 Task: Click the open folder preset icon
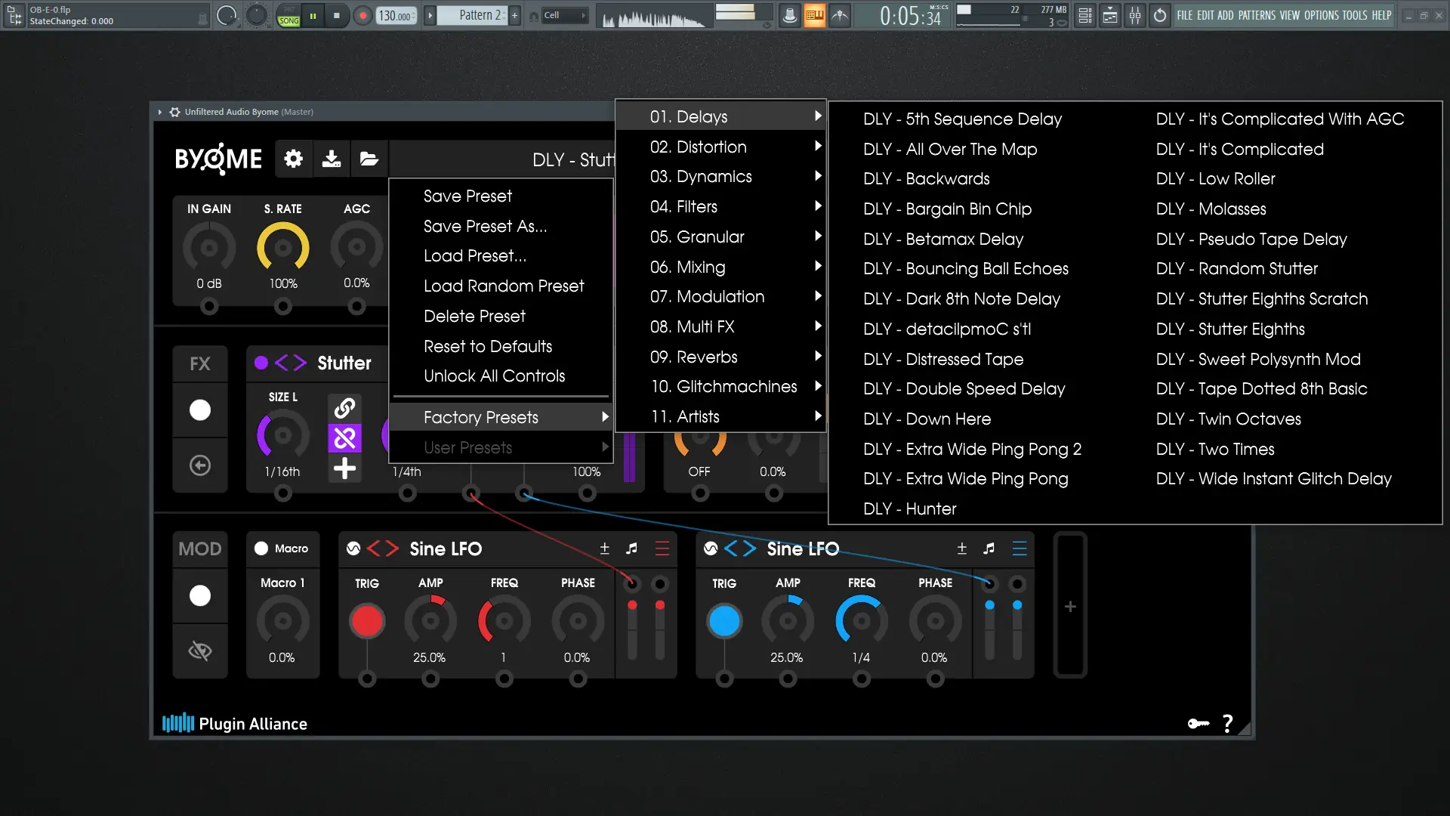pyautogui.click(x=369, y=159)
